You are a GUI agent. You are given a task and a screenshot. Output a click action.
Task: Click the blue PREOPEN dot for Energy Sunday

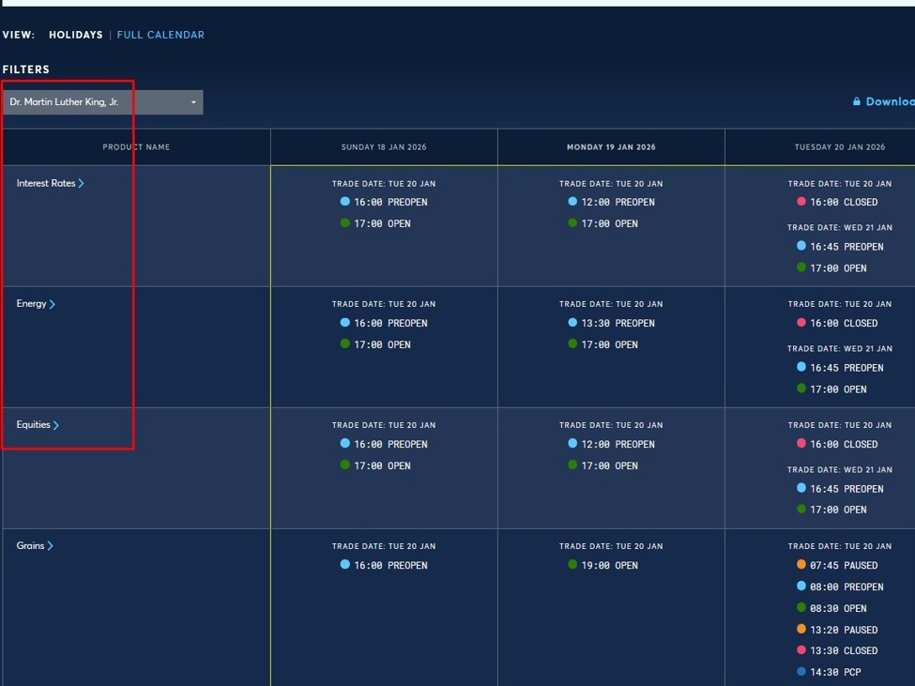[343, 323]
